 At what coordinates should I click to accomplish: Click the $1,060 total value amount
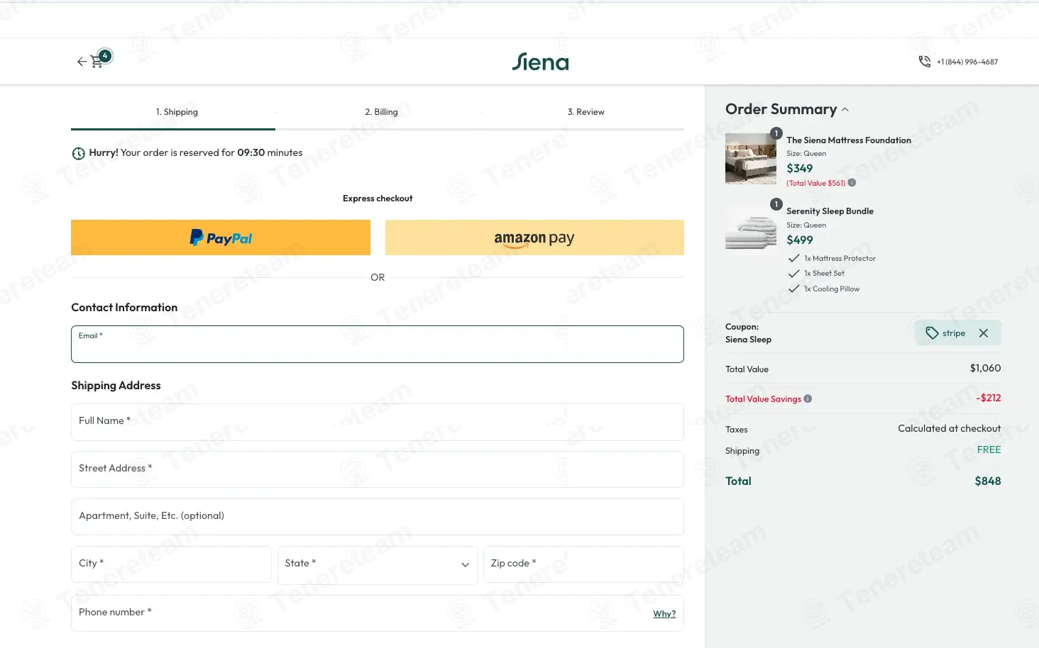(986, 369)
